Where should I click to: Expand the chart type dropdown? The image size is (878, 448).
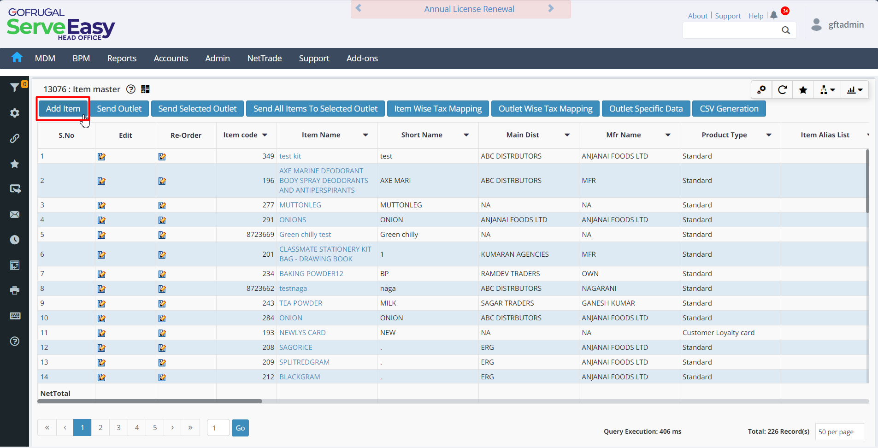point(854,90)
